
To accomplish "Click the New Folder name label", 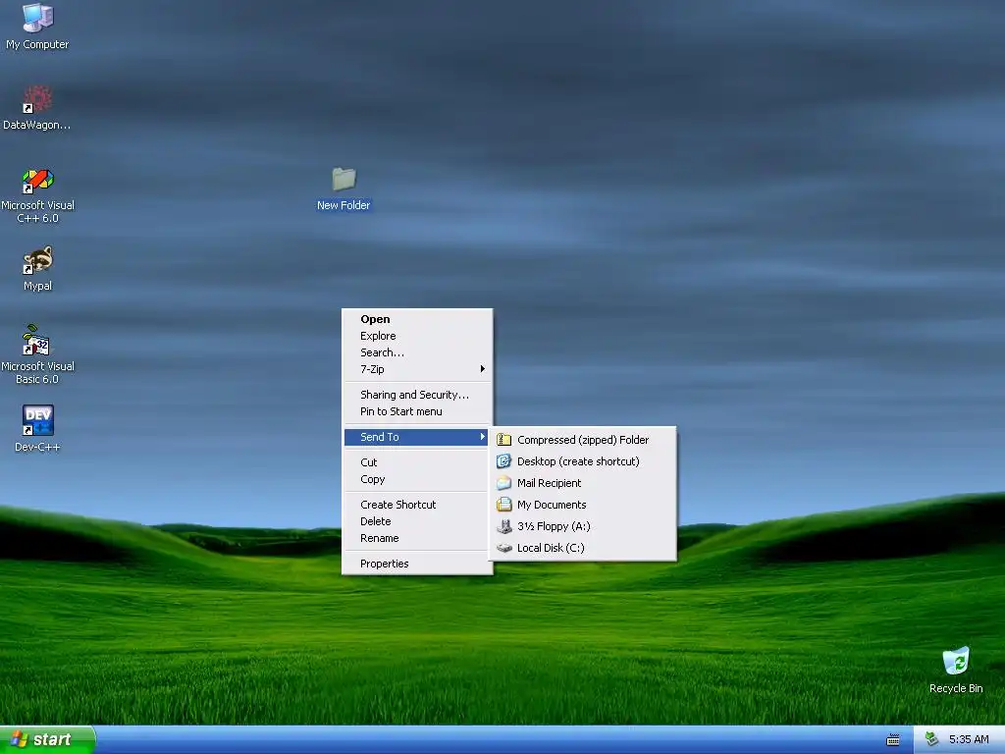I will point(344,205).
